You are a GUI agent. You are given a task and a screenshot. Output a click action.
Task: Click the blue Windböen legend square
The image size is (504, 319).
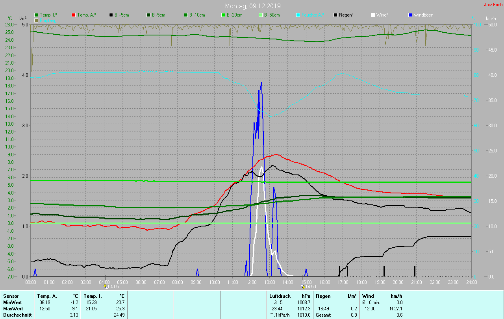pos(410,15)
